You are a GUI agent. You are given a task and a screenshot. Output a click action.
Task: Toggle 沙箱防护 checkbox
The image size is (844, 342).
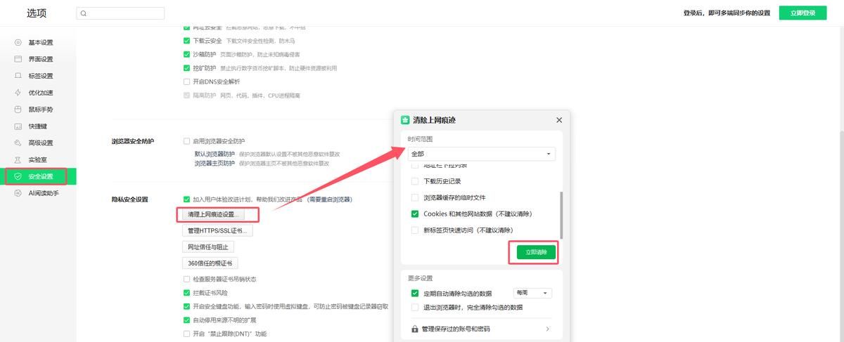tap(186, 54)
